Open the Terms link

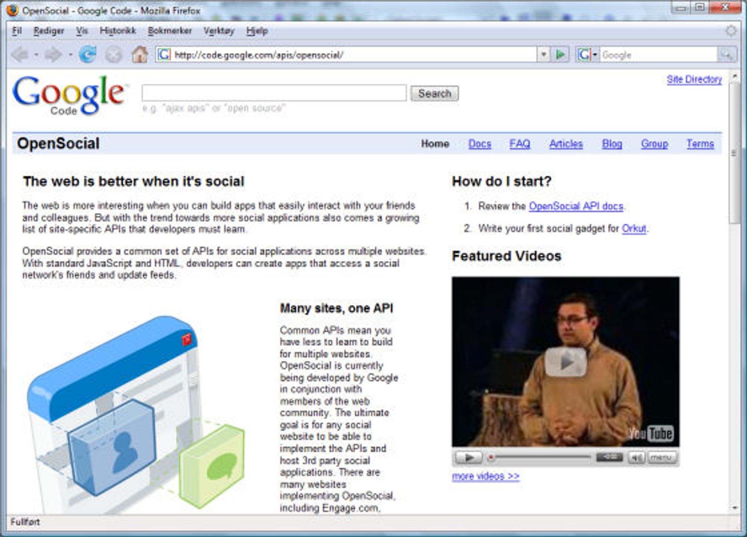point(700,144)
